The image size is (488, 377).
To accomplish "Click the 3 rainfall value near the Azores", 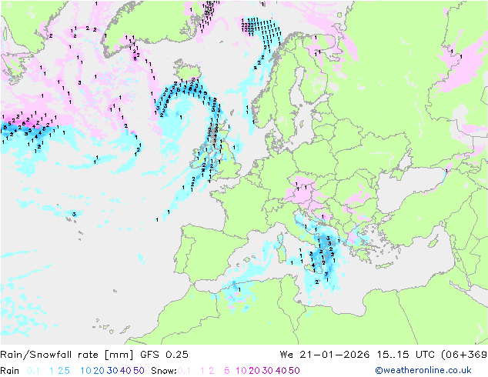I will 74,215.
